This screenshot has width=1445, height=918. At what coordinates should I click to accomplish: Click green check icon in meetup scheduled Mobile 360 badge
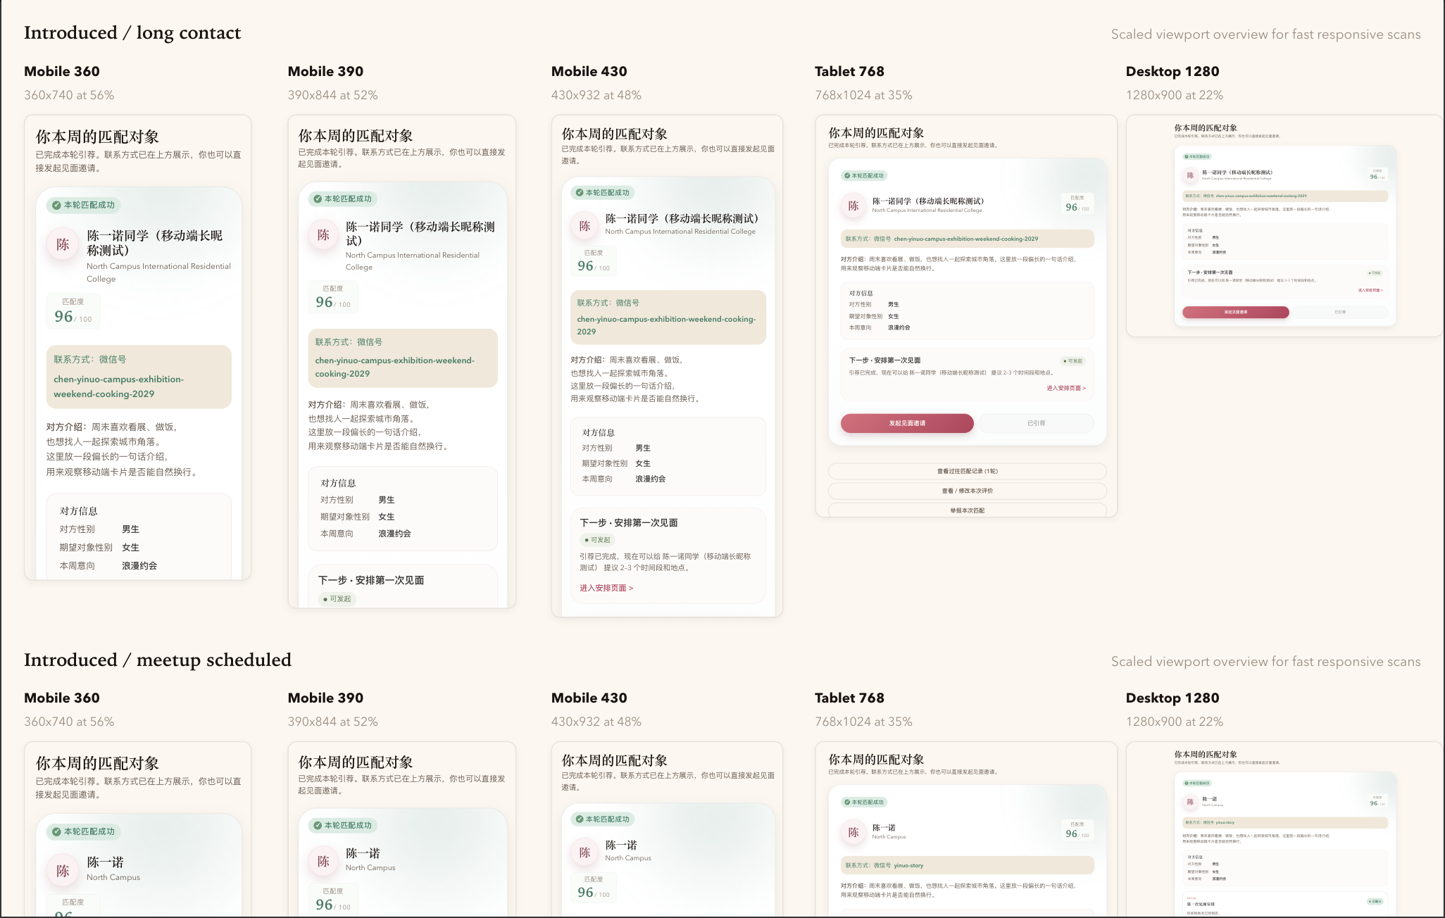point(56,831)
